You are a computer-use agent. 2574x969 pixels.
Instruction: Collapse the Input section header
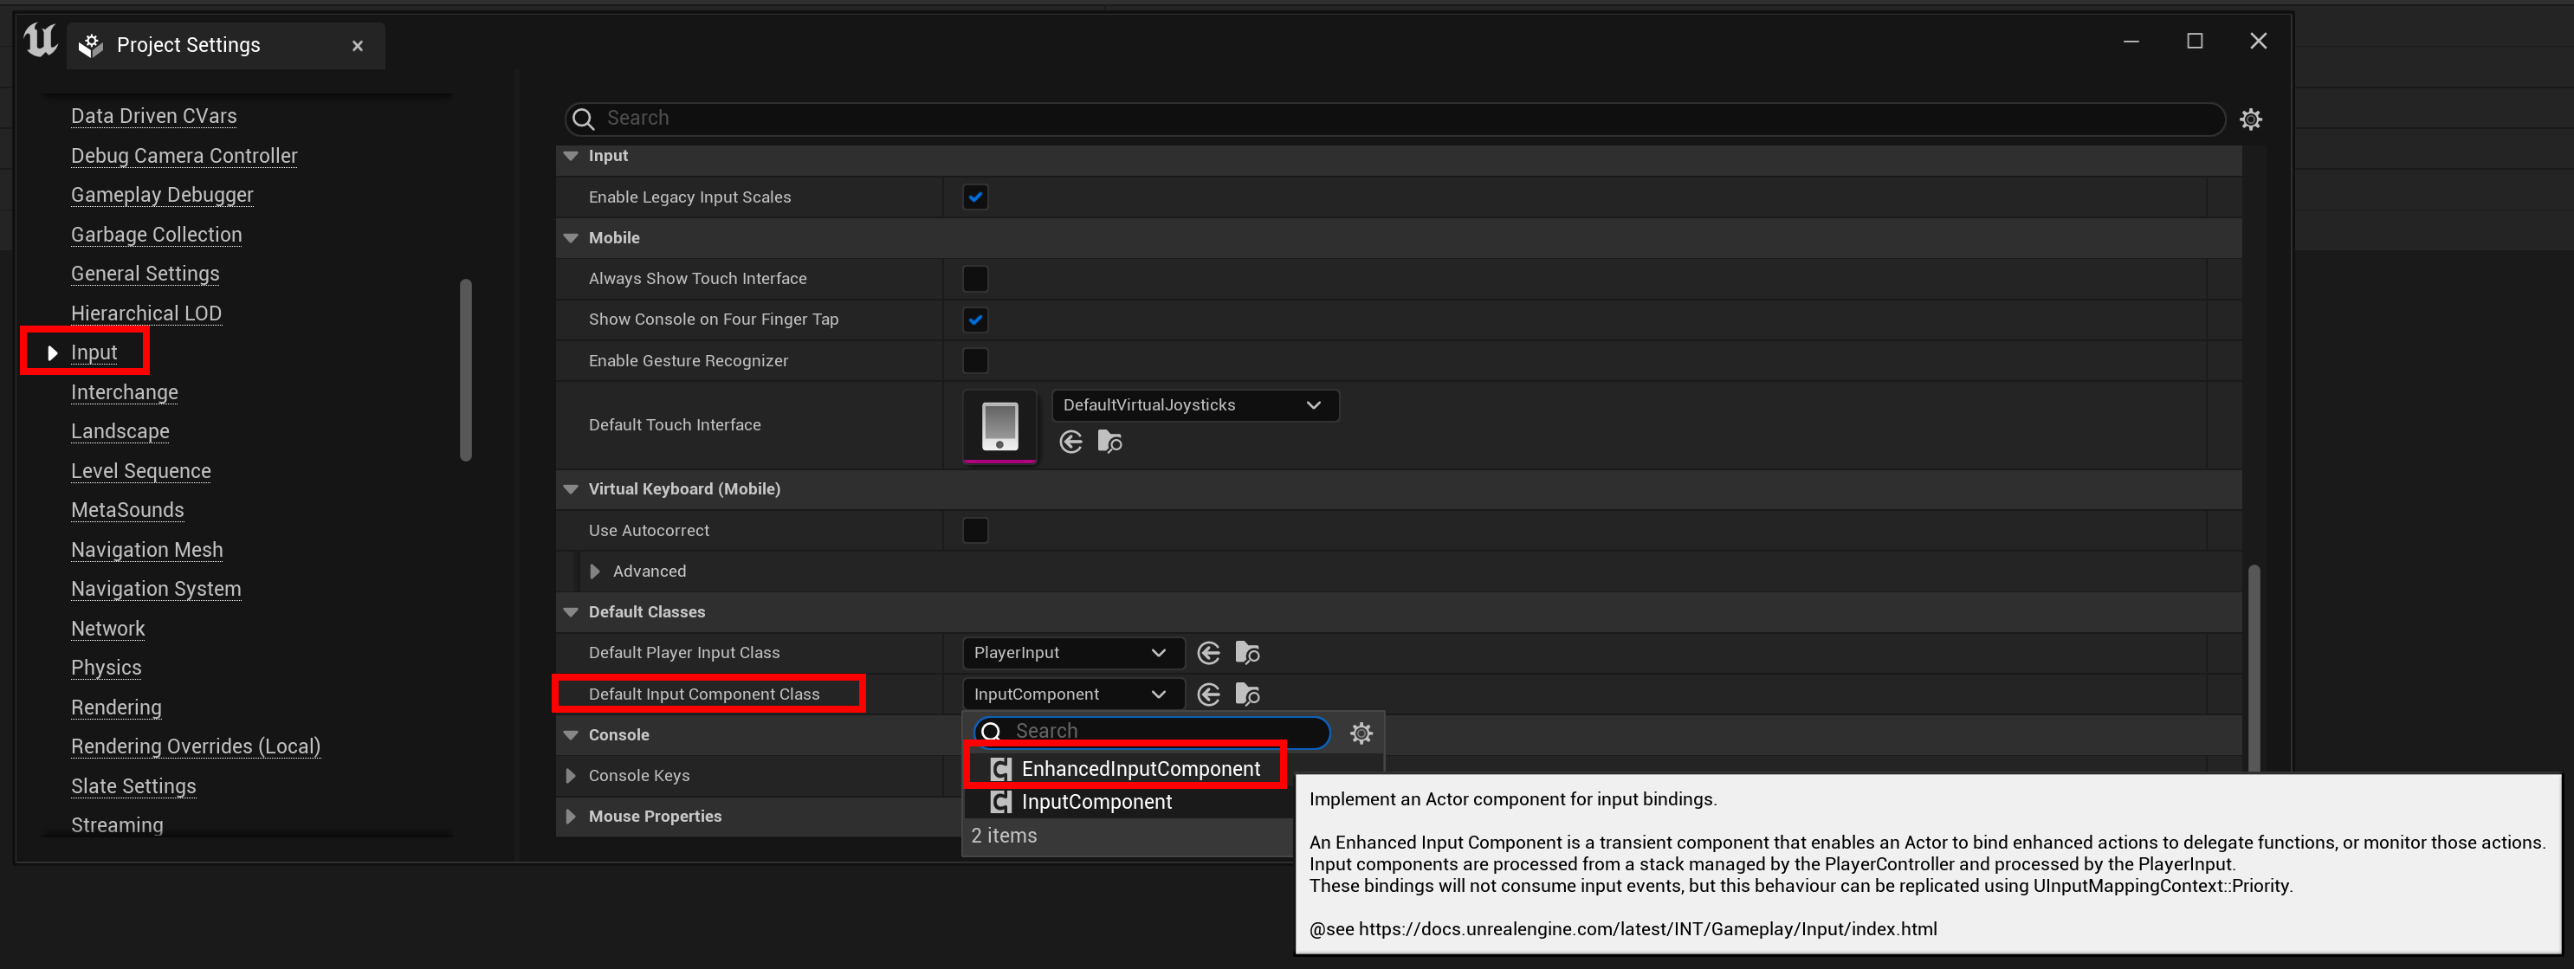tap(571, 156)
